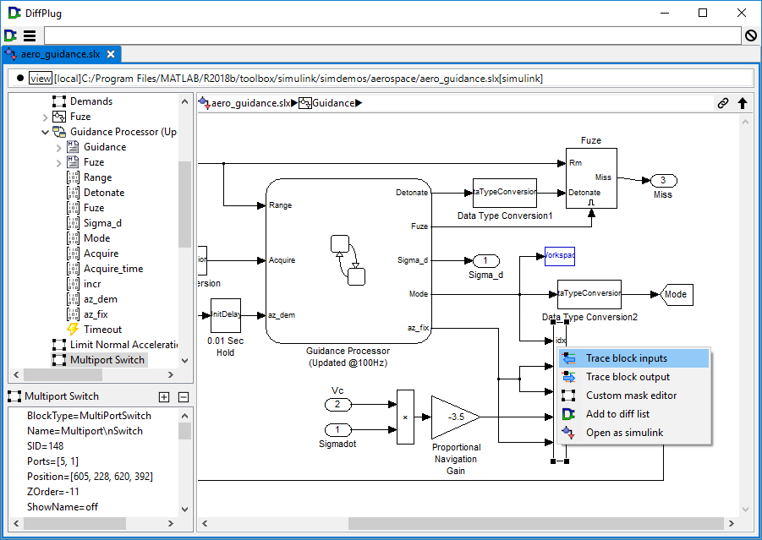Click Sigmadot inport 1 block

pos(337,430)
